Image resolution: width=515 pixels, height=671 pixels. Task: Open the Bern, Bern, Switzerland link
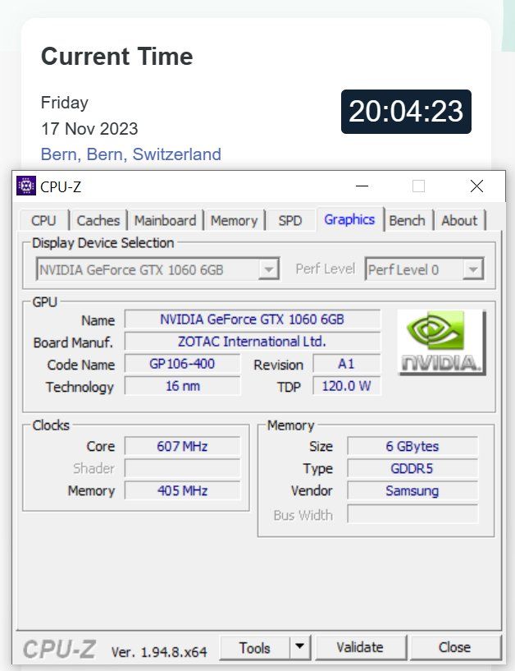coord(130,154)
